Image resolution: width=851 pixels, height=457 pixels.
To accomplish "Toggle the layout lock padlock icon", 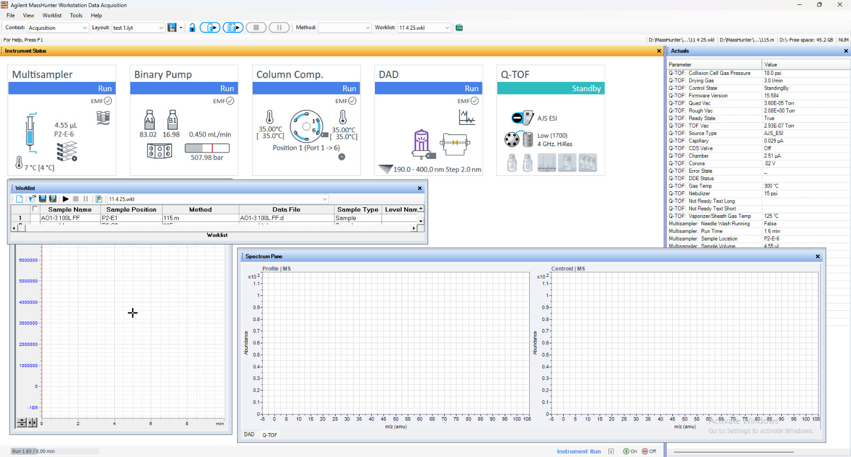I will point(192,28).
